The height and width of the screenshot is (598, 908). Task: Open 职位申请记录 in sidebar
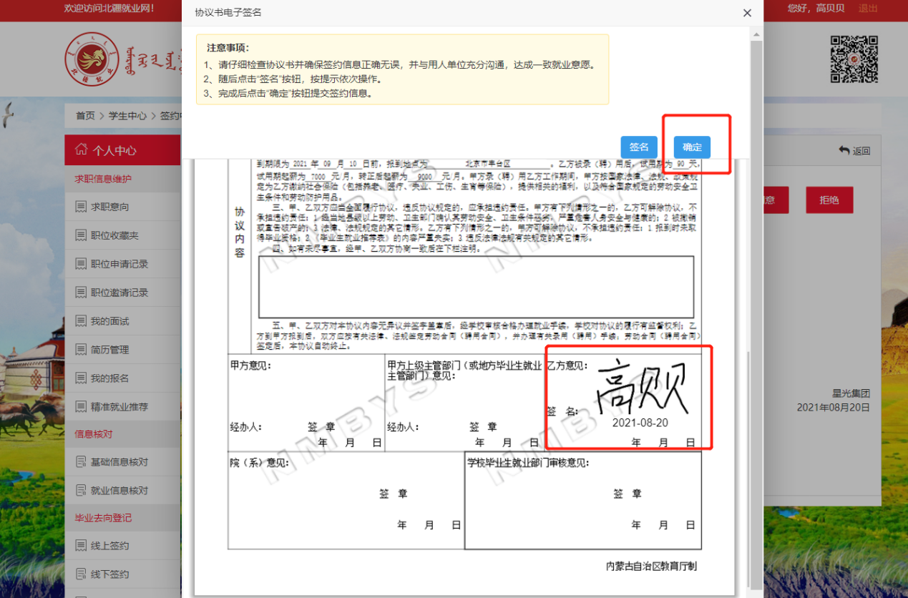(119, 264)
